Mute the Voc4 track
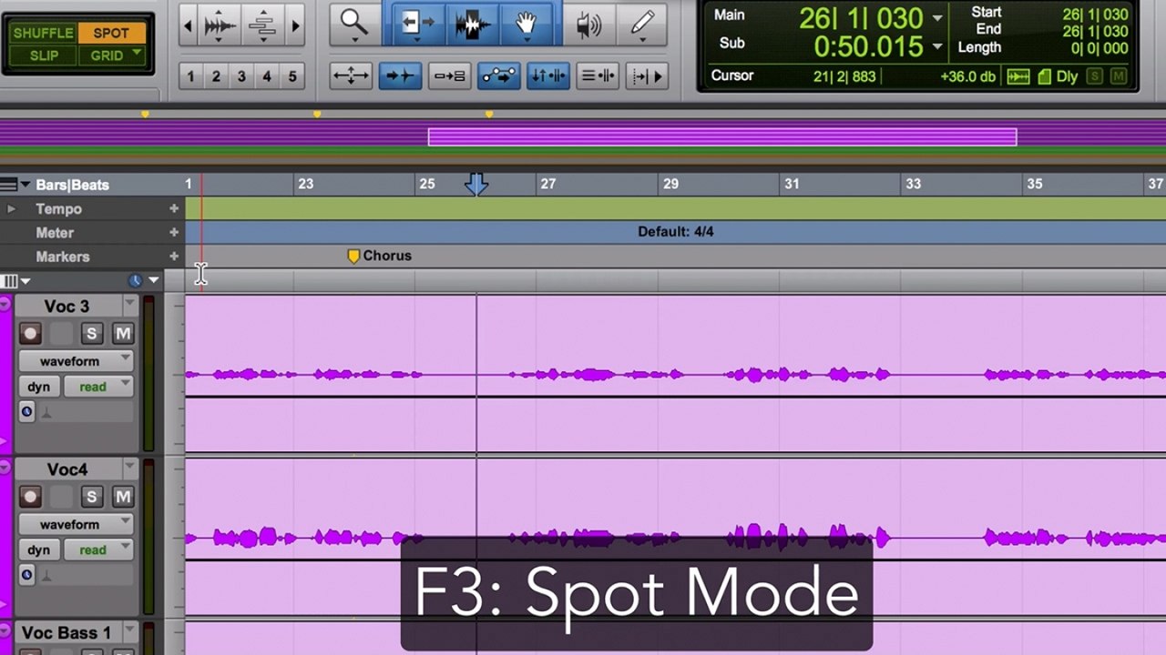Screen dimensions: 1166x655 (x=122, y=497)
